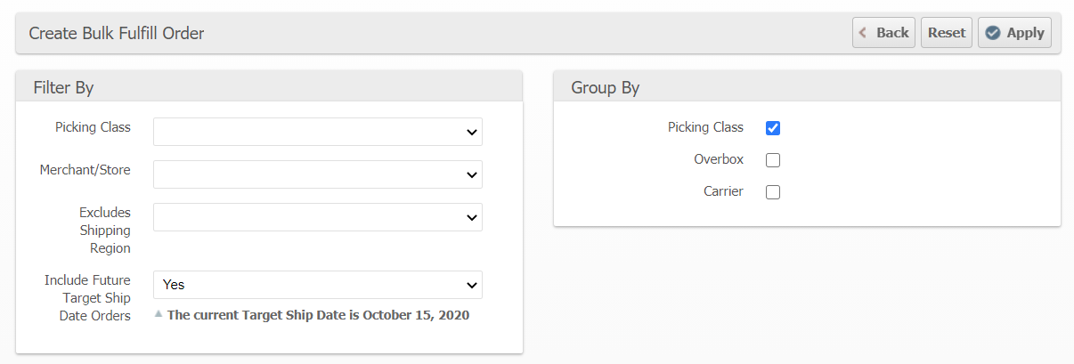Expand the Merchant/Store dropdown
1074x364 pixels.
point(318,174)
